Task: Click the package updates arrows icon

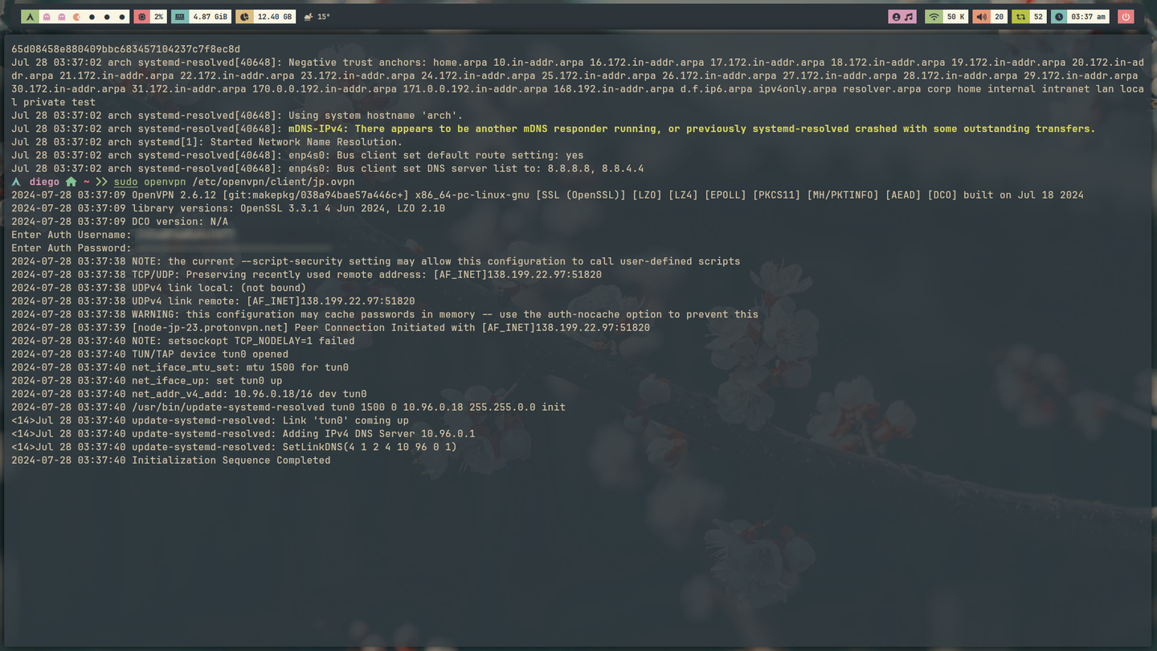Action: pos(1020,17)
